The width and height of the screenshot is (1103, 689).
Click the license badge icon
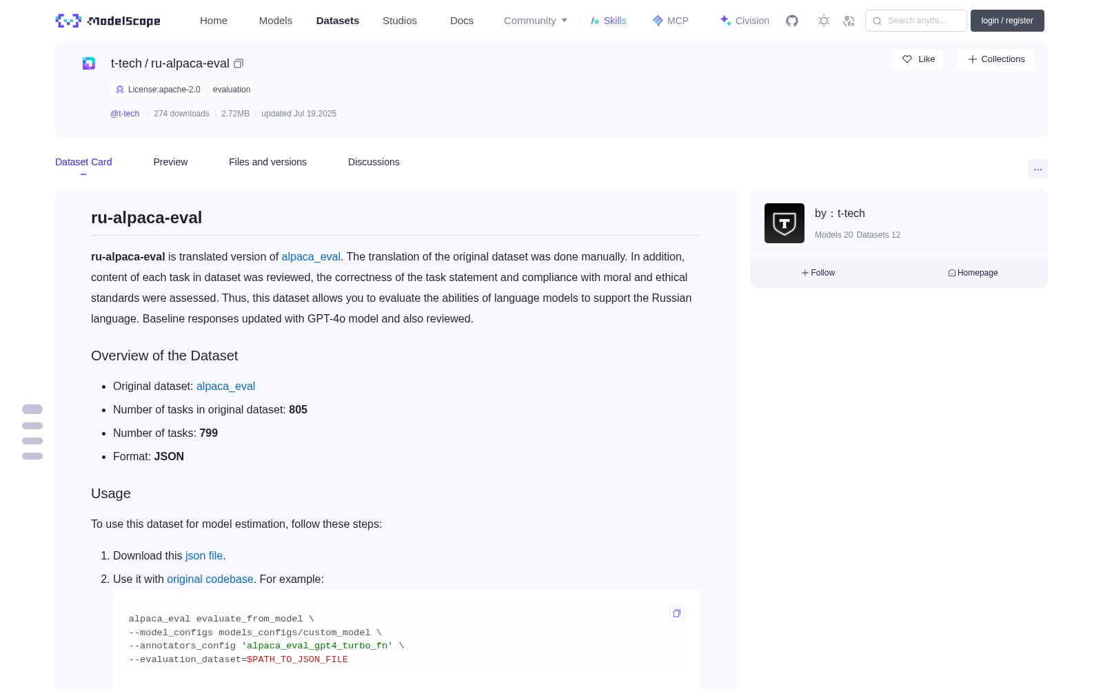(x=120, y=90)
